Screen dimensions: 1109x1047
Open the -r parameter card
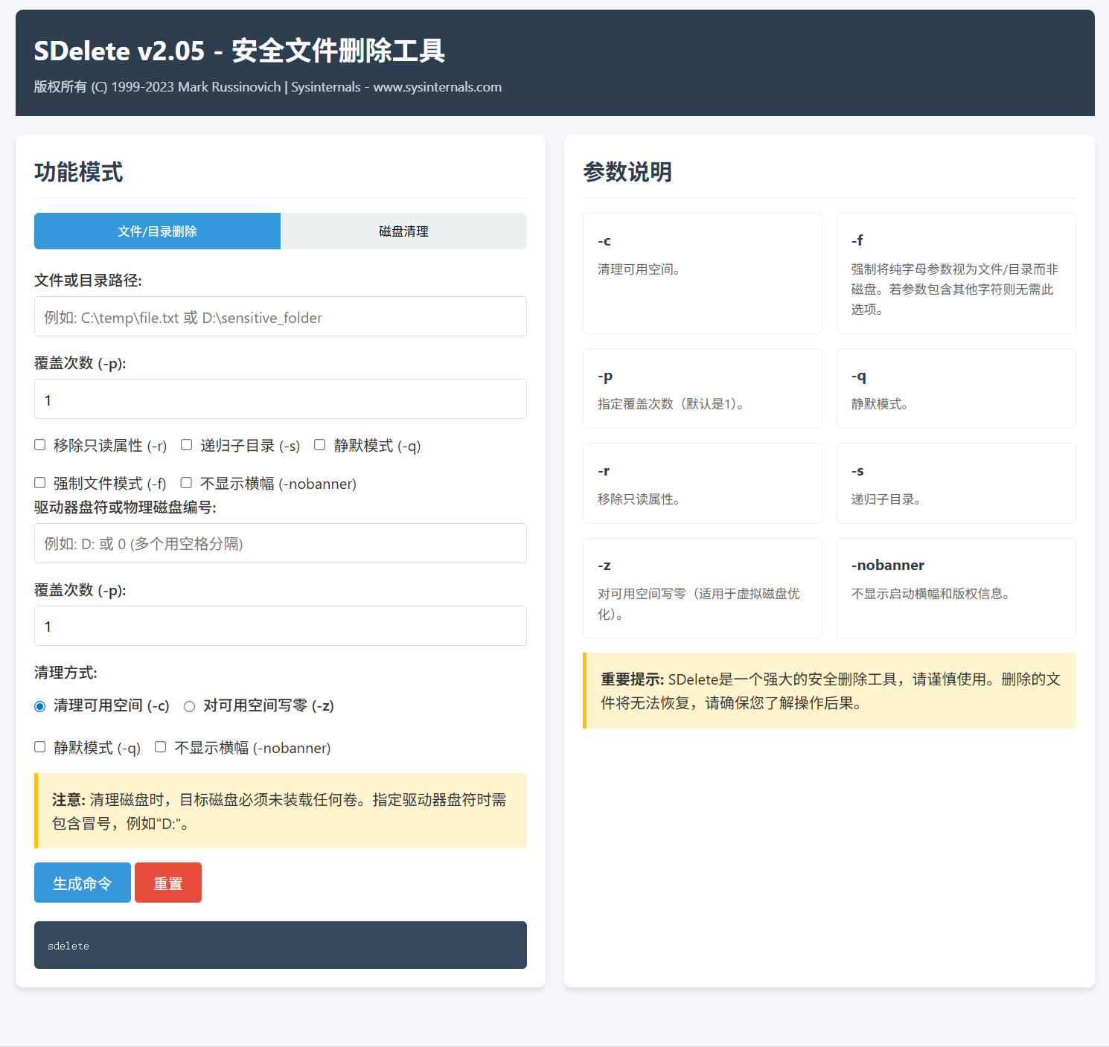pos(703,484)
